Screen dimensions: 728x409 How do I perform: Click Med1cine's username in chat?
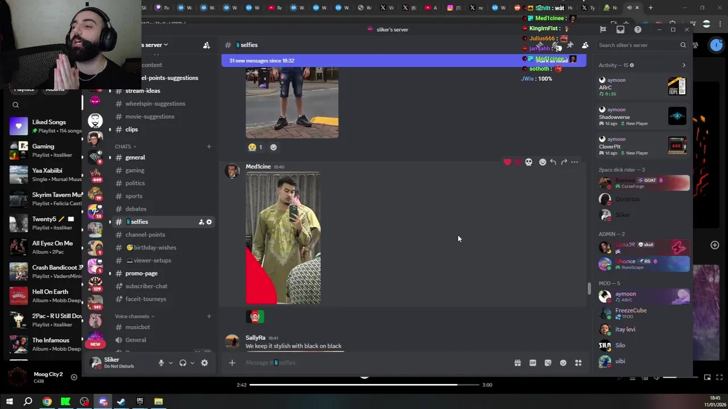(x=258, y=166)
